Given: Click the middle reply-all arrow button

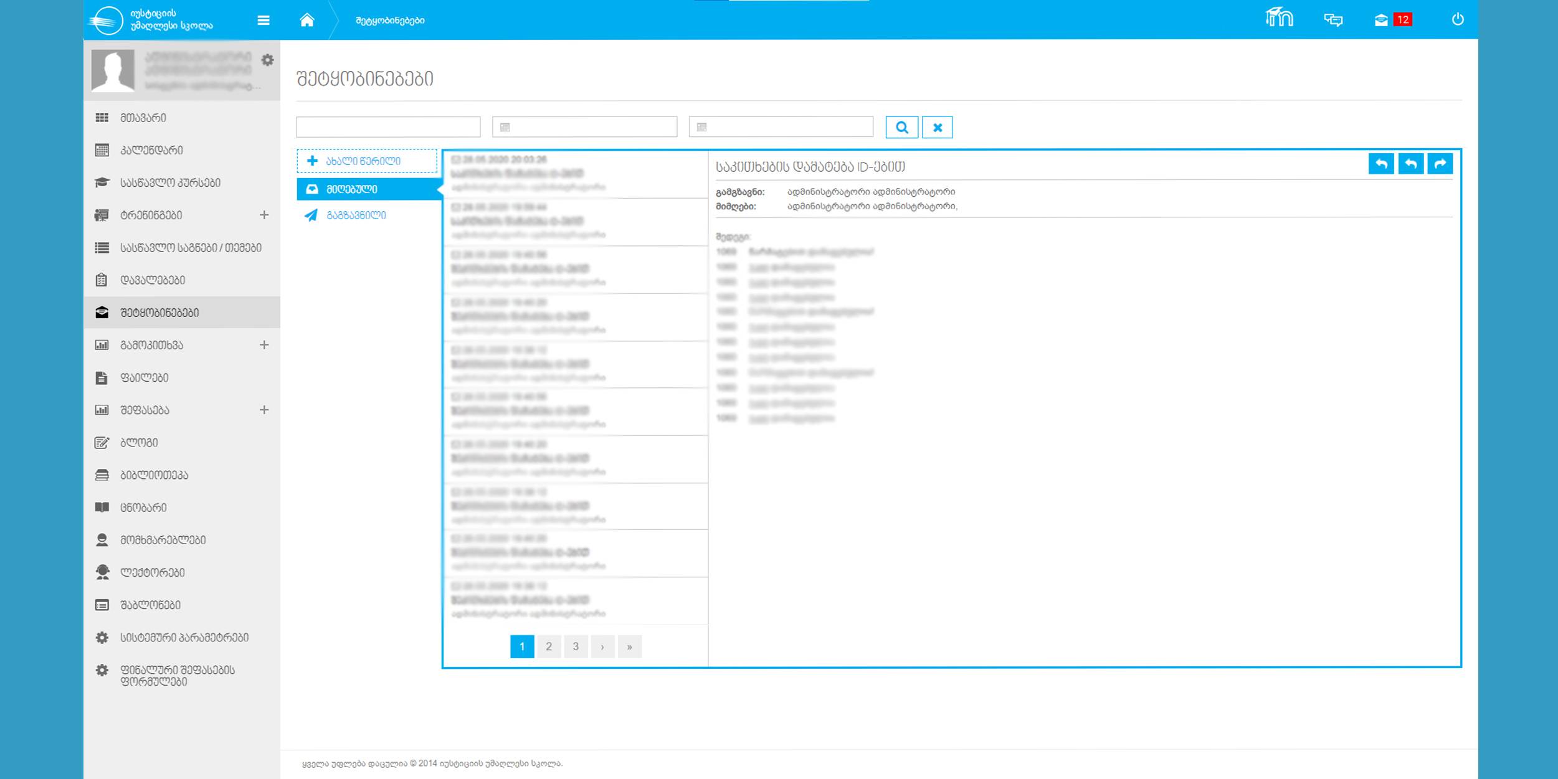Looking at the screenshot, I should point(1410,164).
